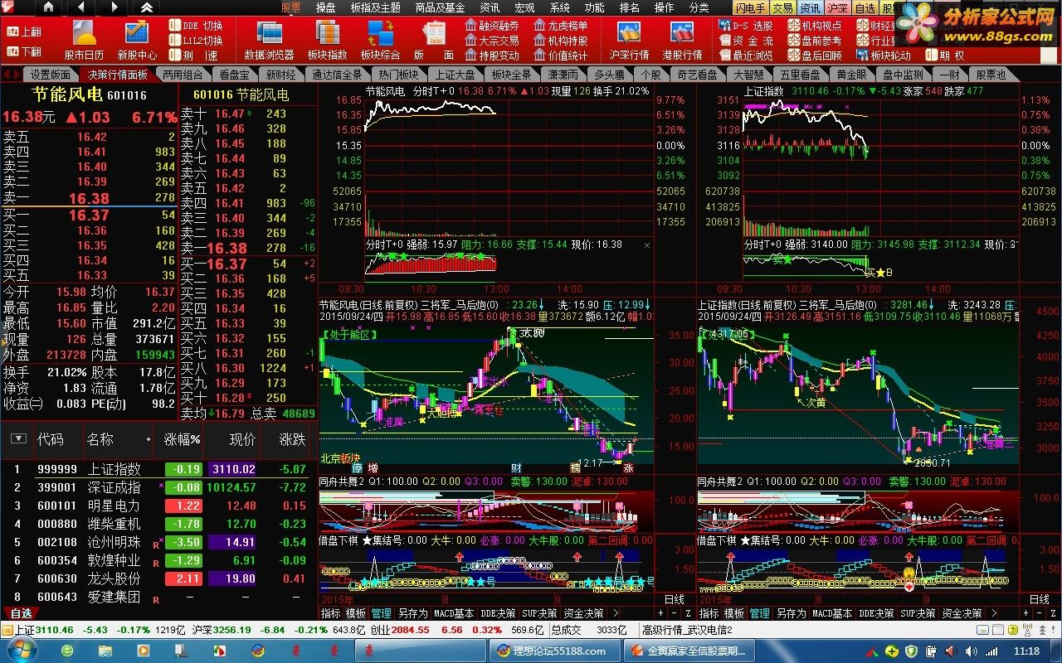Switch to the 黄金眼 tab

850,75
